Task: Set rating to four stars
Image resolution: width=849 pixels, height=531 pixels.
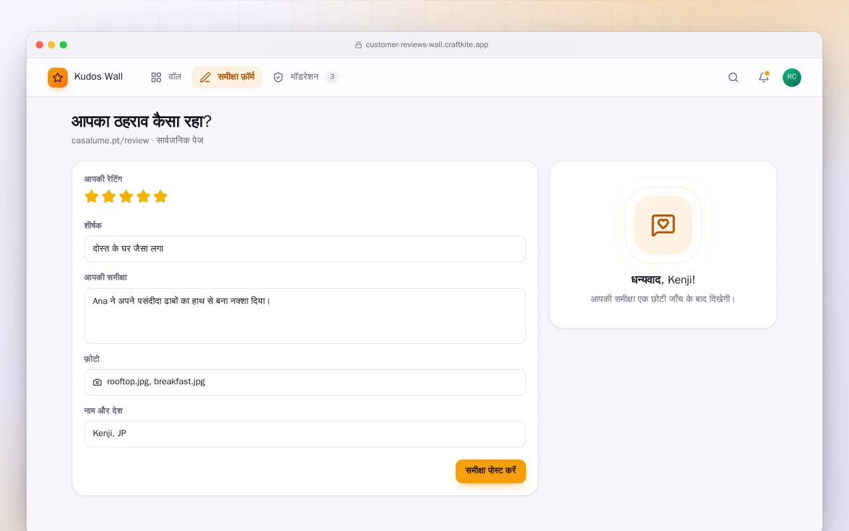Action: click(143, 196)
